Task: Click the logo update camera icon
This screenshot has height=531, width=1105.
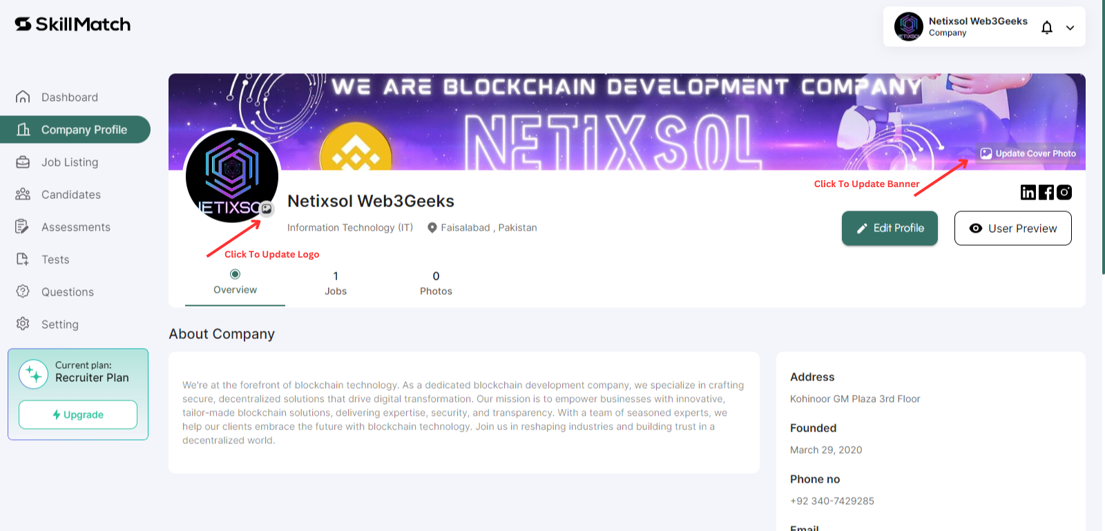Action: [267, 208]
